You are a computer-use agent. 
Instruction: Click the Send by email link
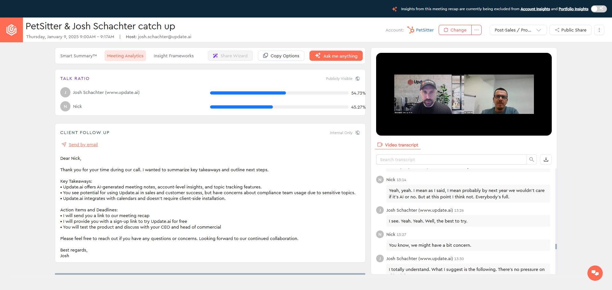[83, 145]
